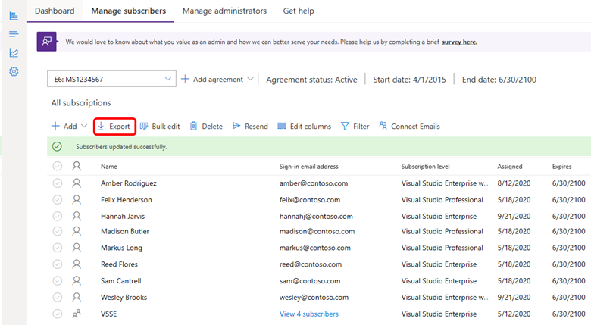Expand the Add agreement chevron

pos(250,80)
